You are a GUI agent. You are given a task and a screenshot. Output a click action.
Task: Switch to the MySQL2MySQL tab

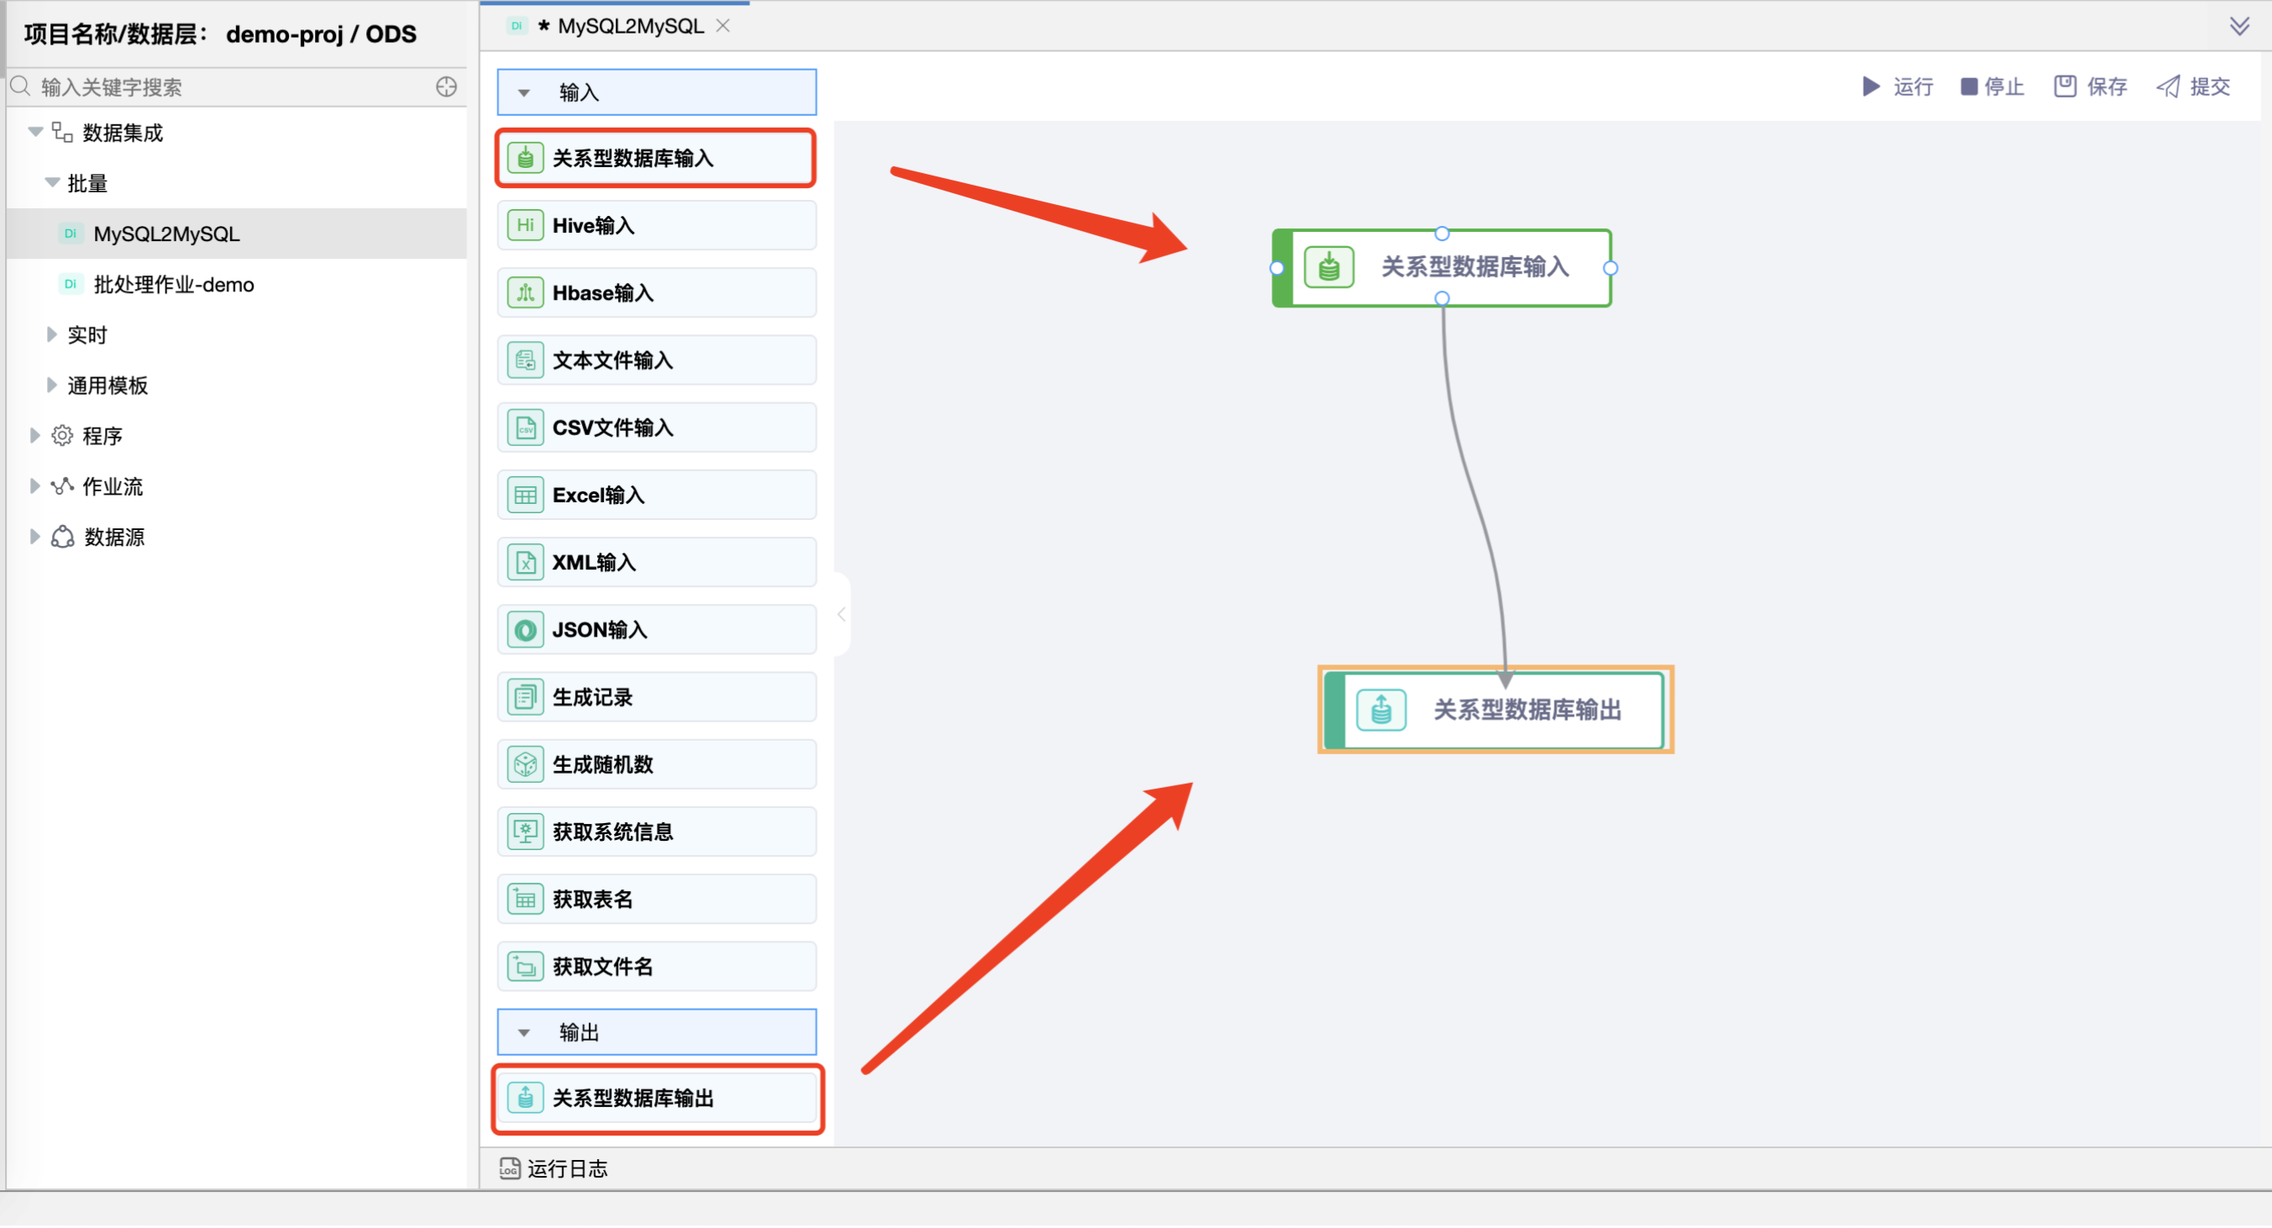click(x=628, y=25)
